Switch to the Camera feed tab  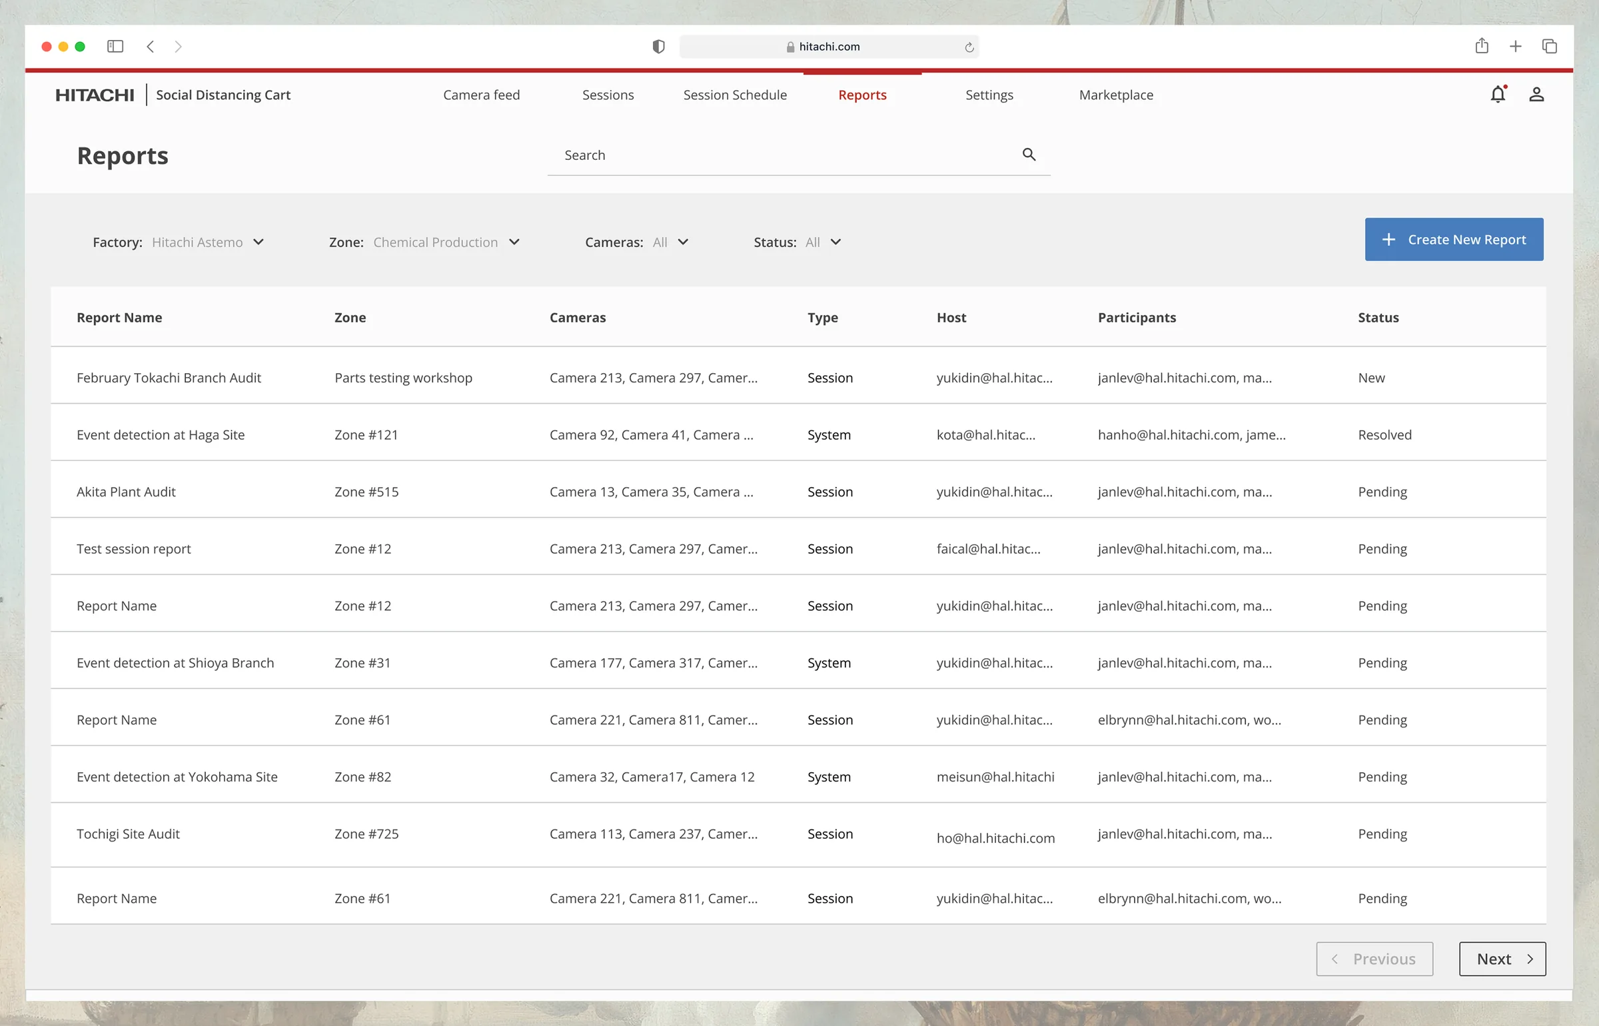click(481, 95)
